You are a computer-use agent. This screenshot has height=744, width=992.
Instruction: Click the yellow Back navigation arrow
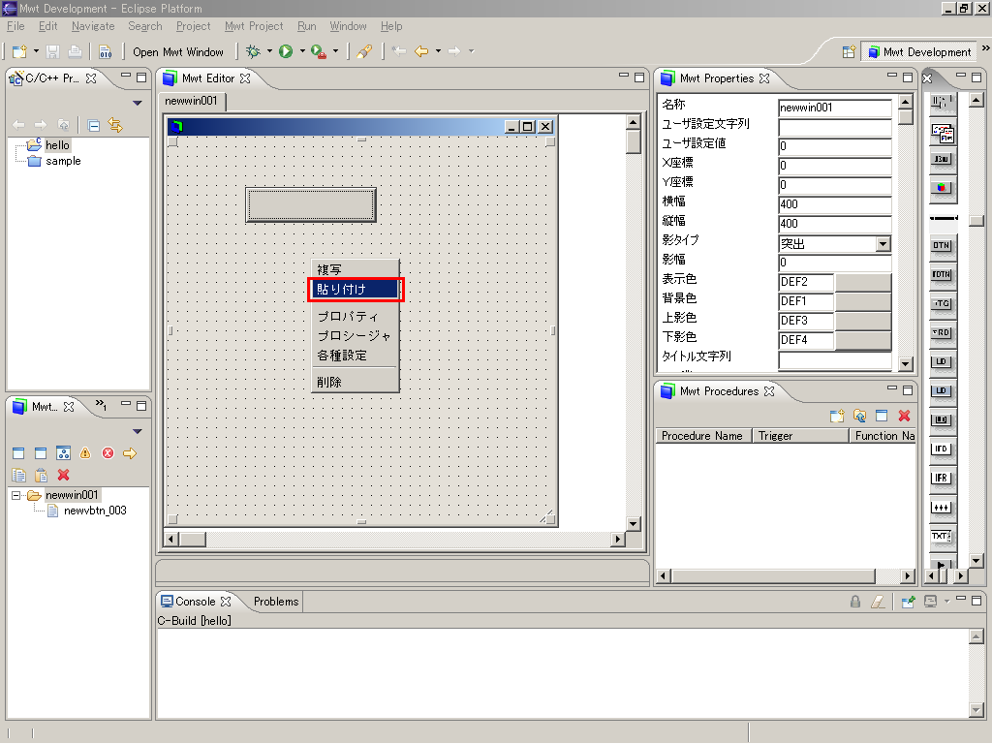[x=421, y=51]
